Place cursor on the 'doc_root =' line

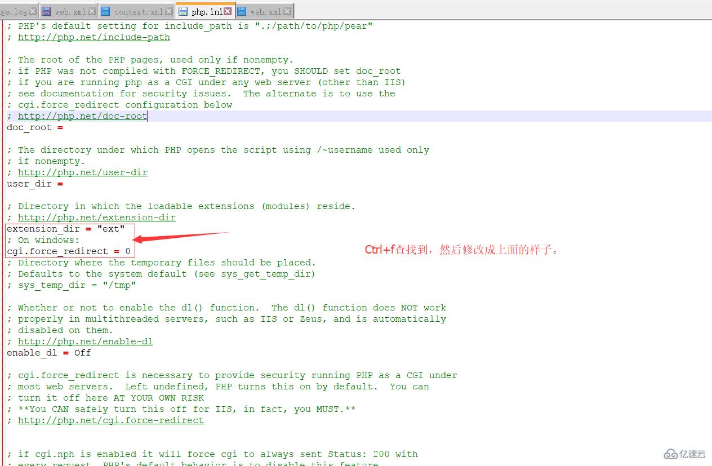point(35,127)
